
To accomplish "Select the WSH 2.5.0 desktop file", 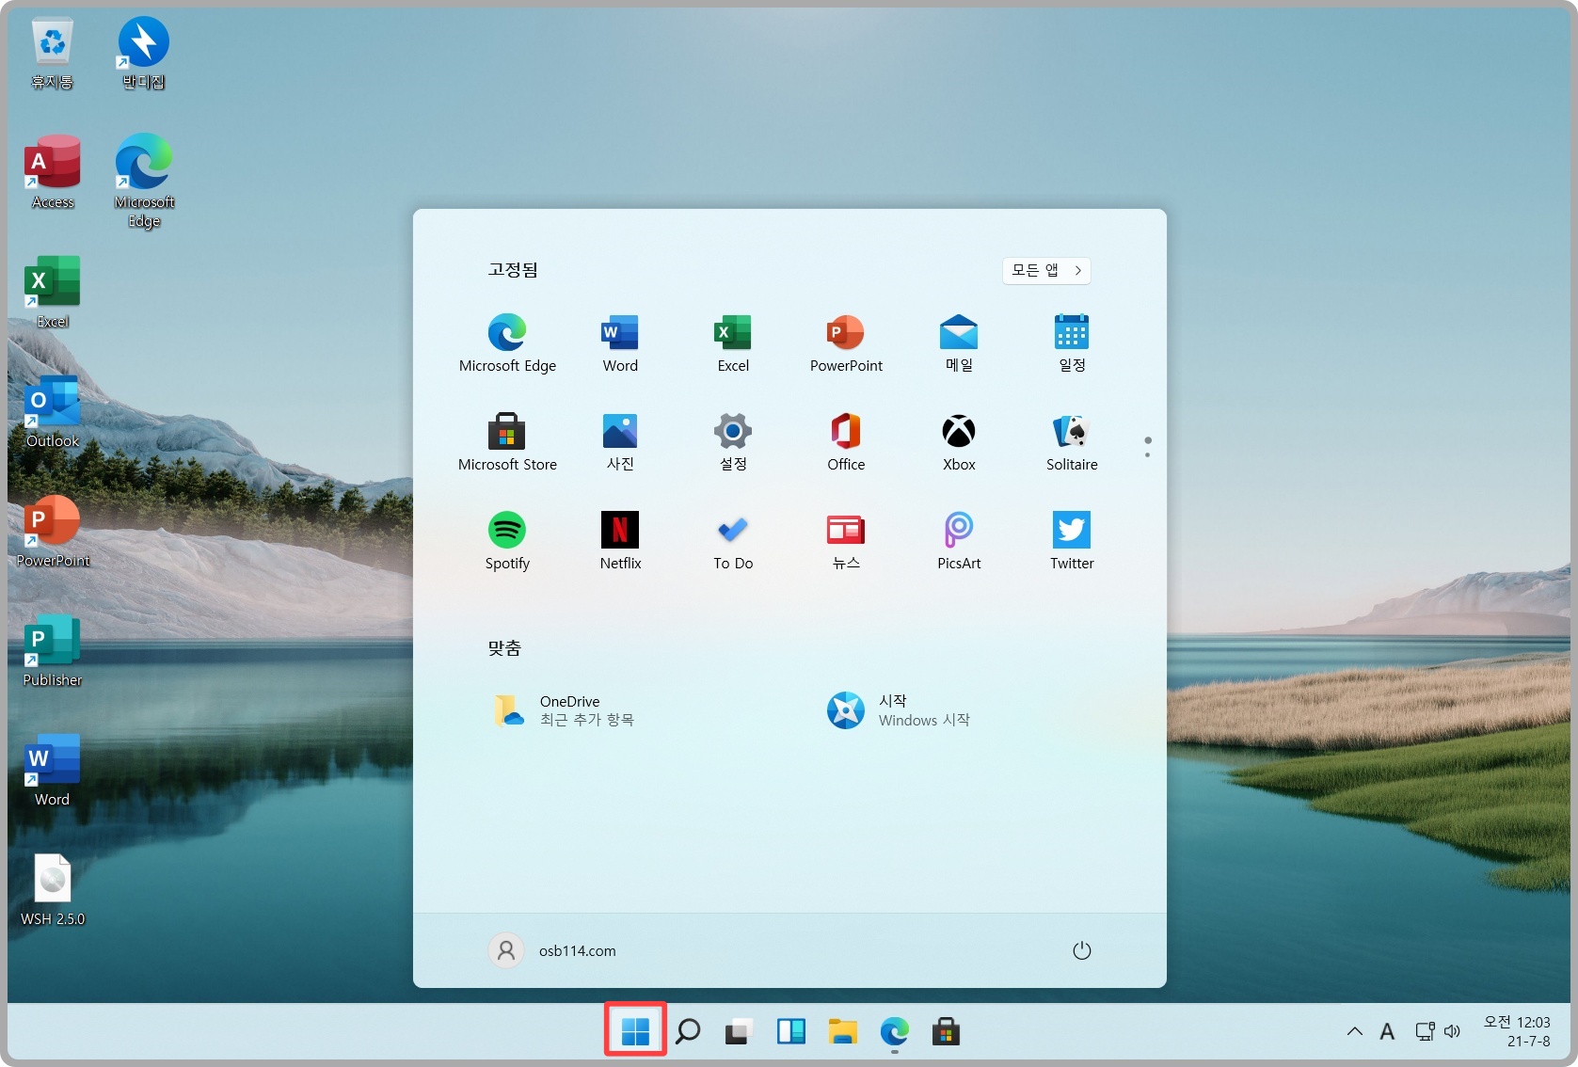I will [53, 889].
